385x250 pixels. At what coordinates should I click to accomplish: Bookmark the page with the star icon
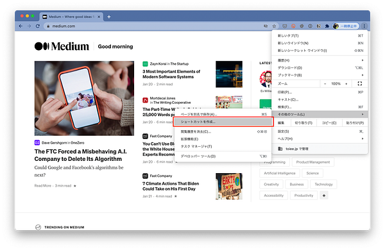click(x=274, y=26)
